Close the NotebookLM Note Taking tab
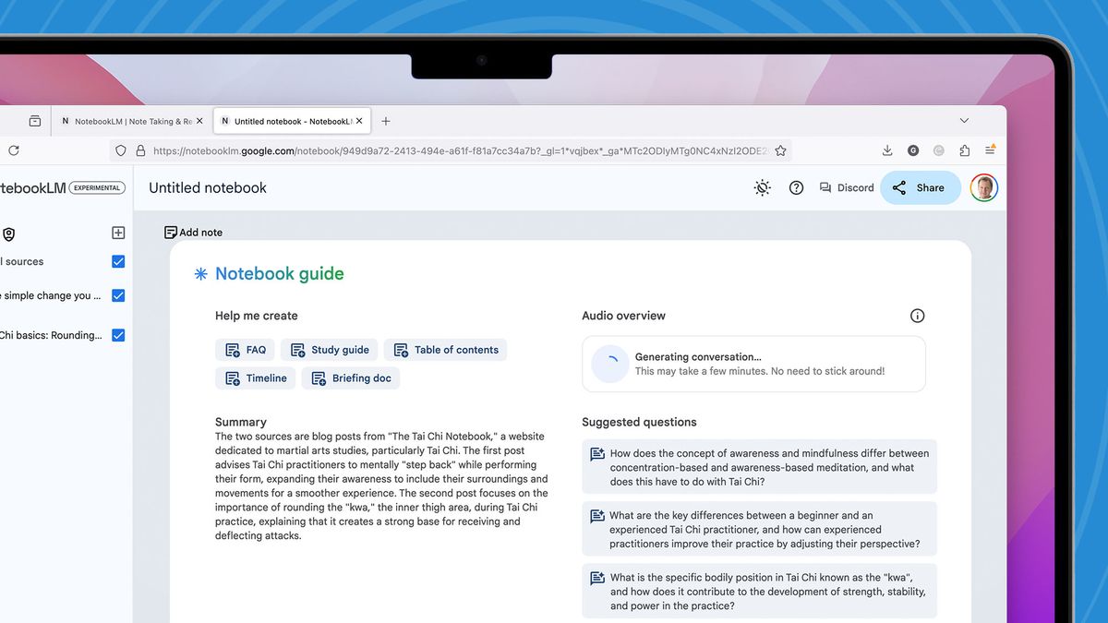This screenshot has height=623, width=1108. 200,121
